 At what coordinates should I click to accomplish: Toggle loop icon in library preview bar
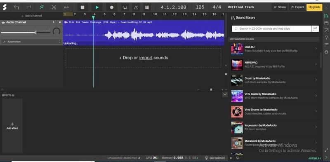tap(238, 158)
